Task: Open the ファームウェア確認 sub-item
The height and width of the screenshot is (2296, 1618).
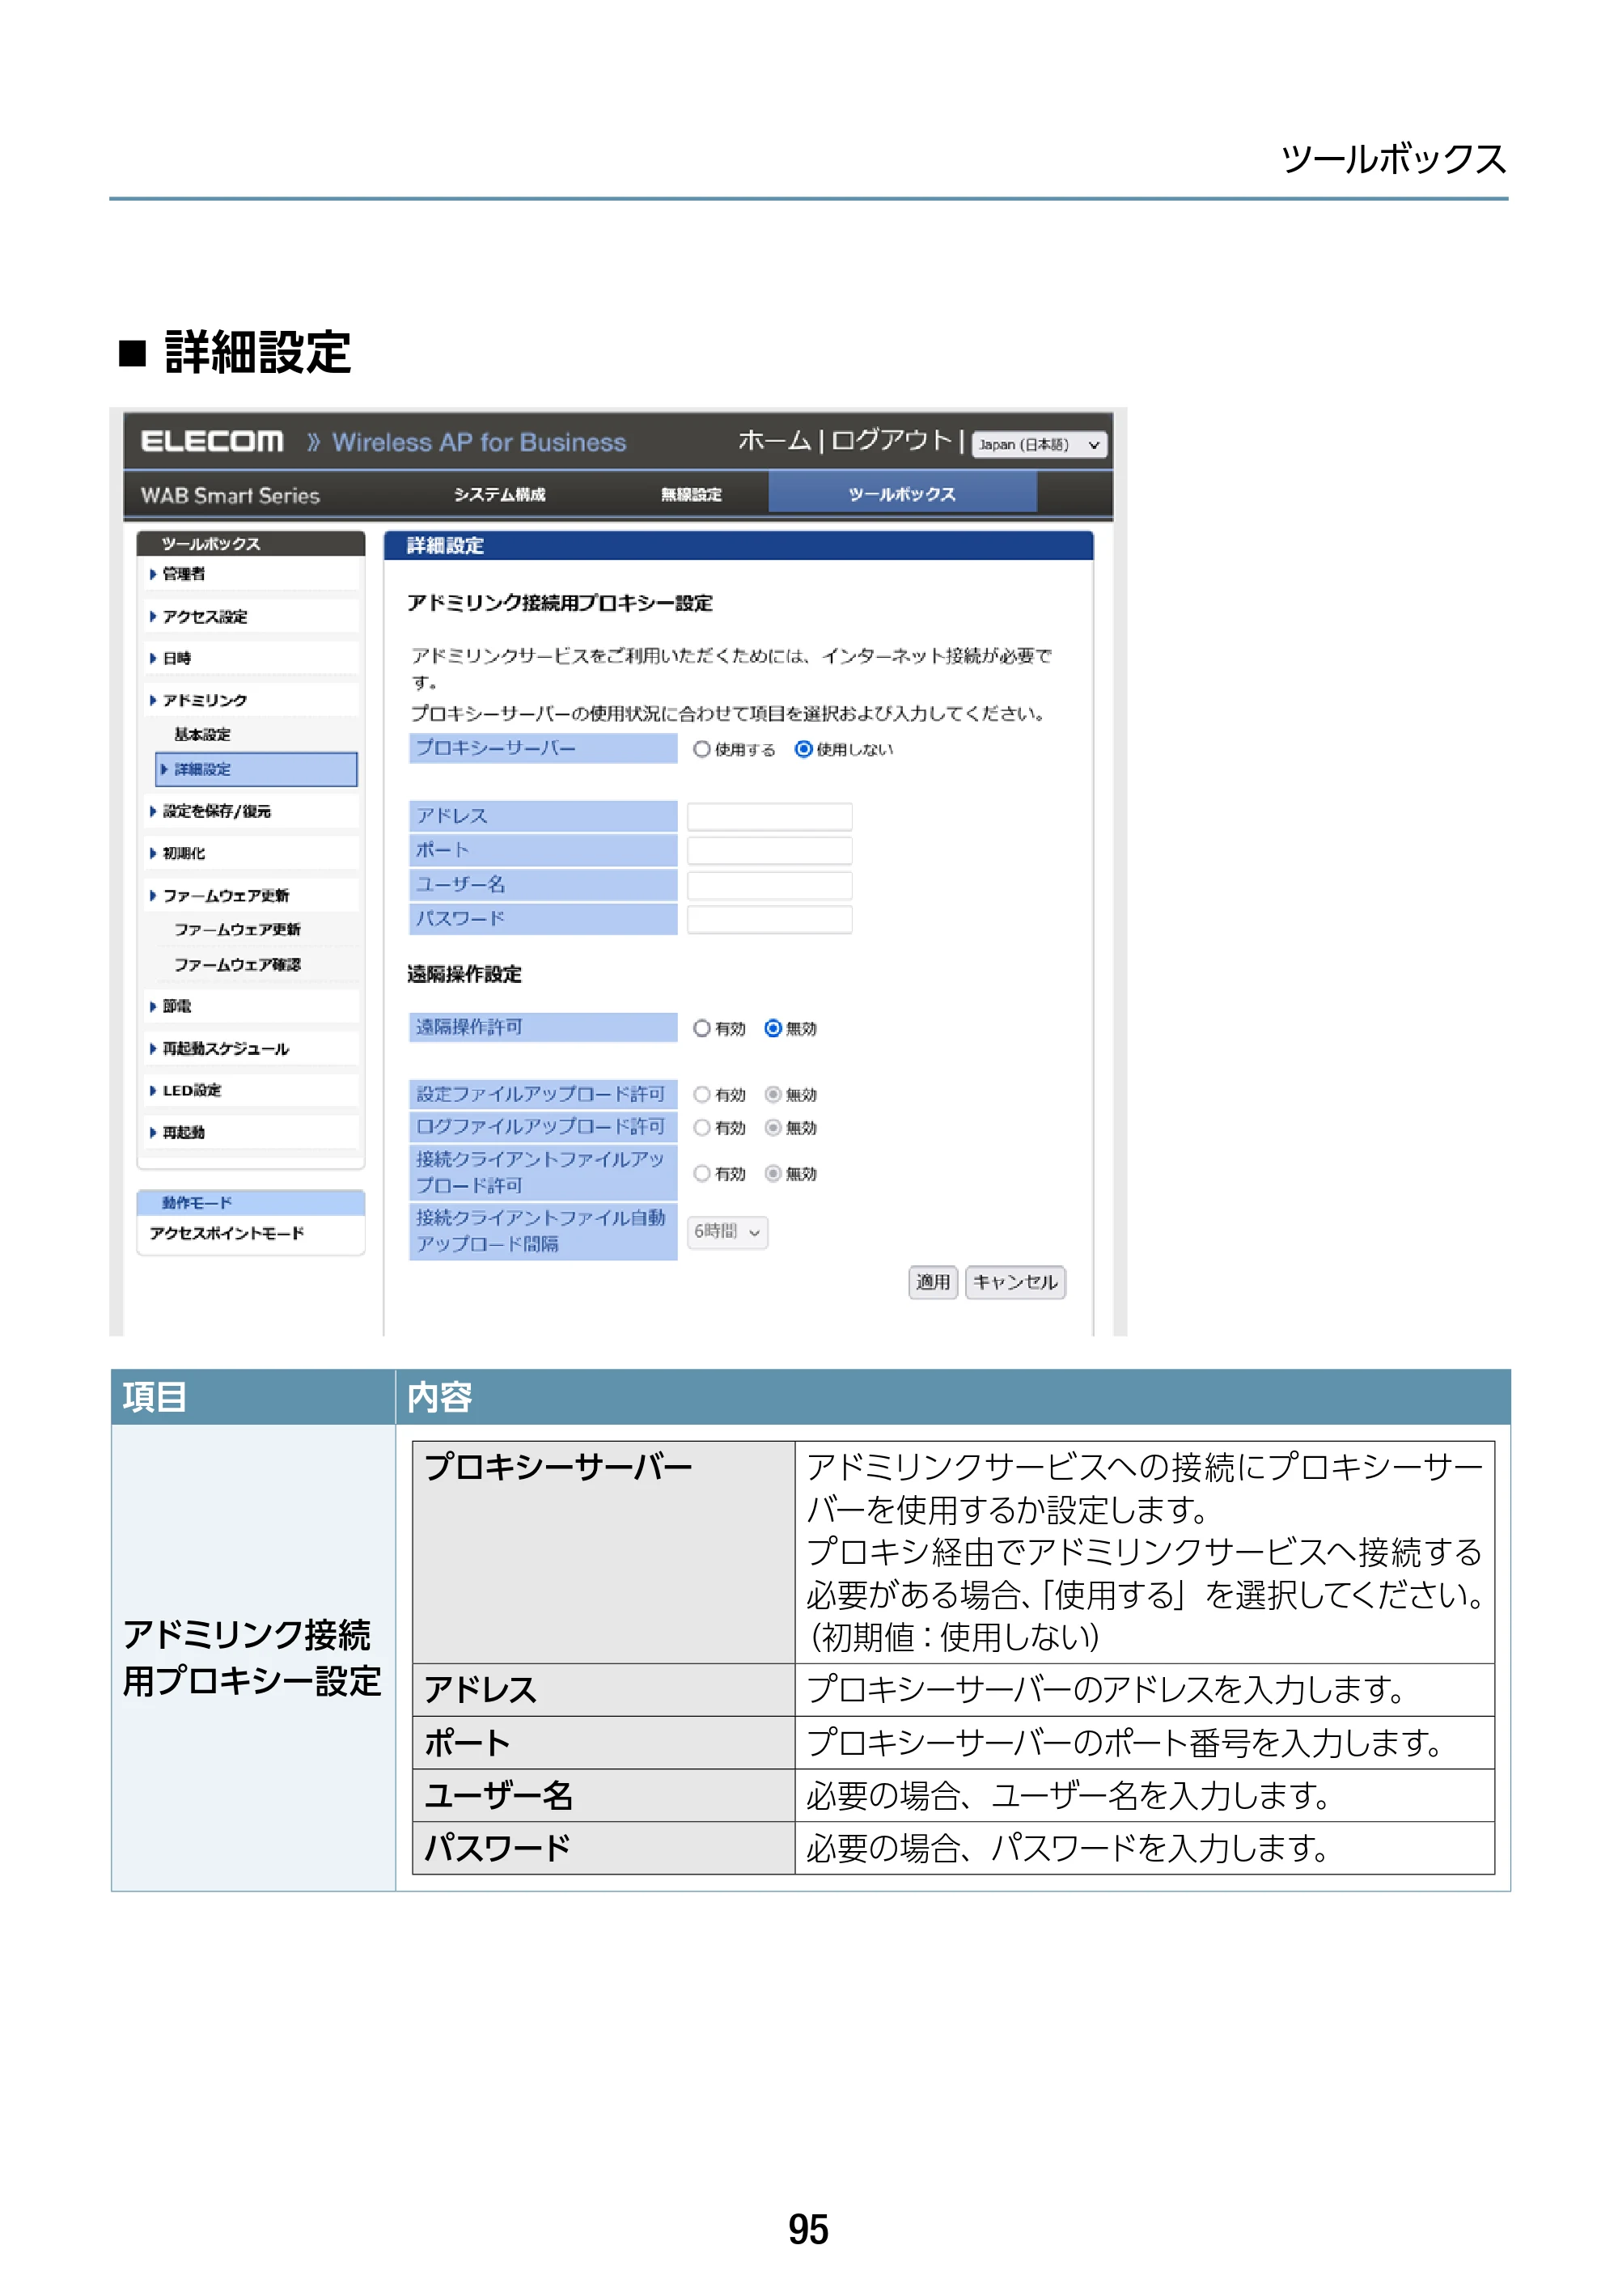Action: tap(237, 964)
